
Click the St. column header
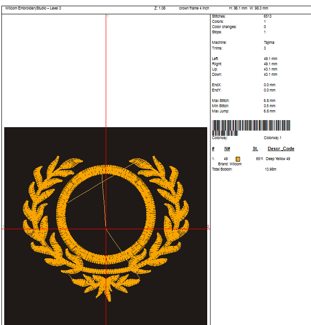pos(255,149)
